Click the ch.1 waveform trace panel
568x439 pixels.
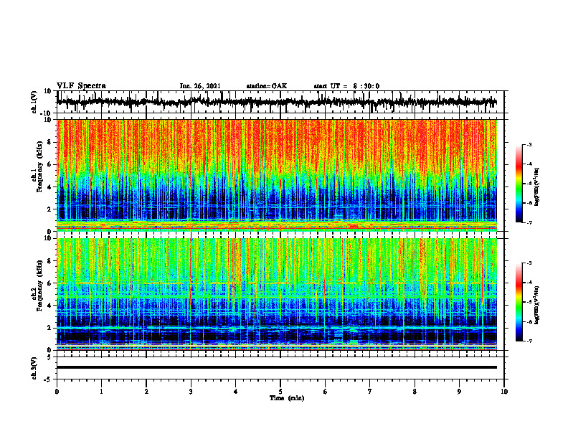click(280, 102)
